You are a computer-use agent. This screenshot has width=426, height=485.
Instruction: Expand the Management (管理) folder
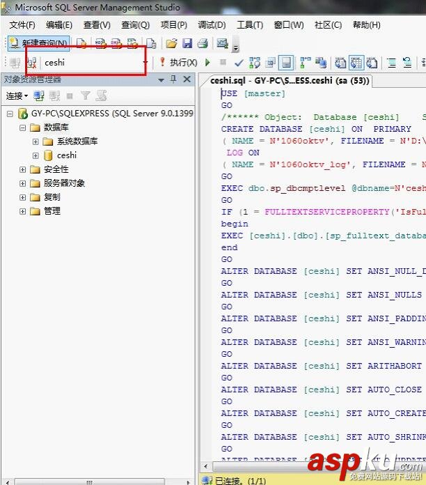pos(22,211)
